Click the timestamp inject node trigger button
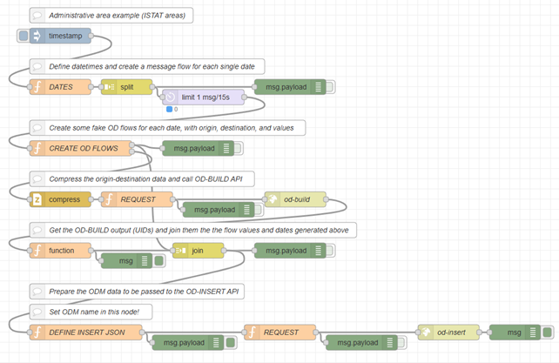 click(x=23, y=37)
